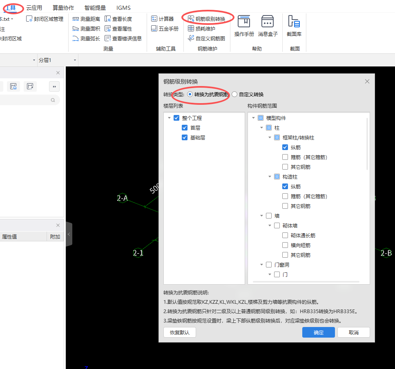Select 转换为抗震钢筋 radio option
Image resolution: width=395 pixels, height=369 pixels.
[208, 94]
